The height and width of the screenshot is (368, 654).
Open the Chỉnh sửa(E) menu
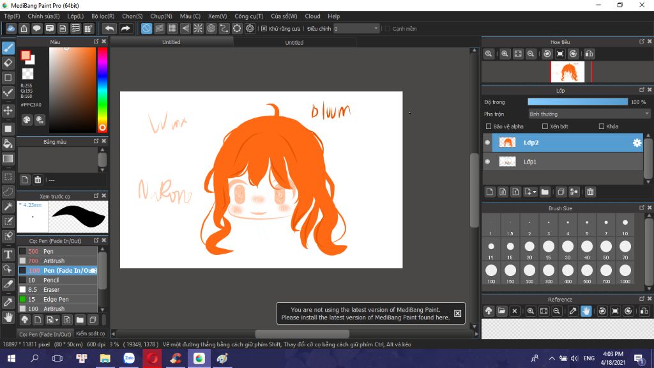click(44, 16)
